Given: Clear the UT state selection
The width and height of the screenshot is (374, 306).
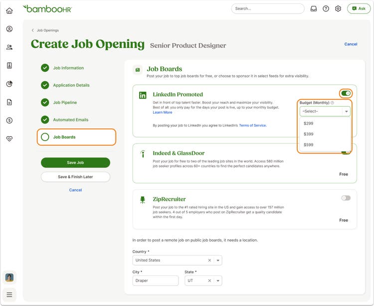Looking at the screenshot, I should [x=209, y=281].
